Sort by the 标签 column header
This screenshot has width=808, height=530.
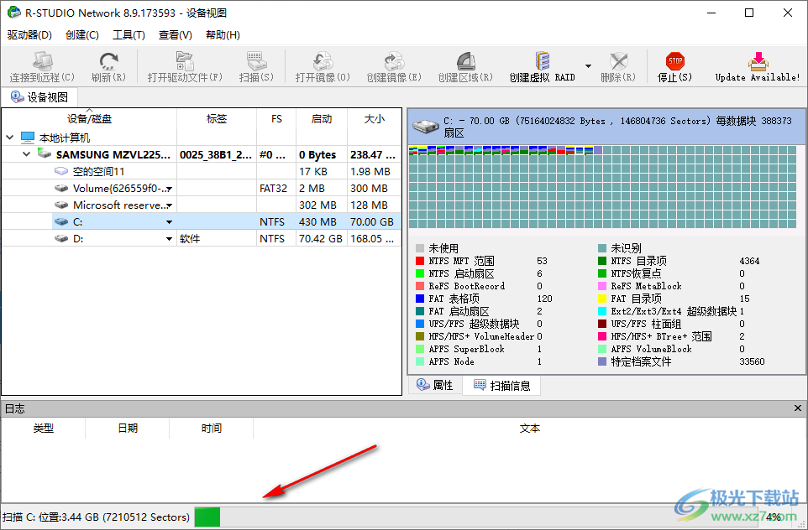tap(217, 119)
